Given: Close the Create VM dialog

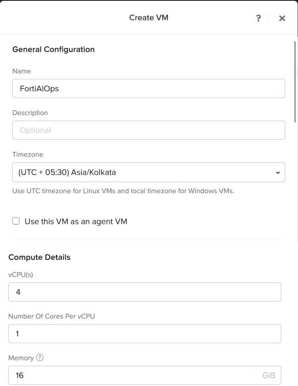Looking at the screenshot, I should pyautogui.click(x=282, y=18).
